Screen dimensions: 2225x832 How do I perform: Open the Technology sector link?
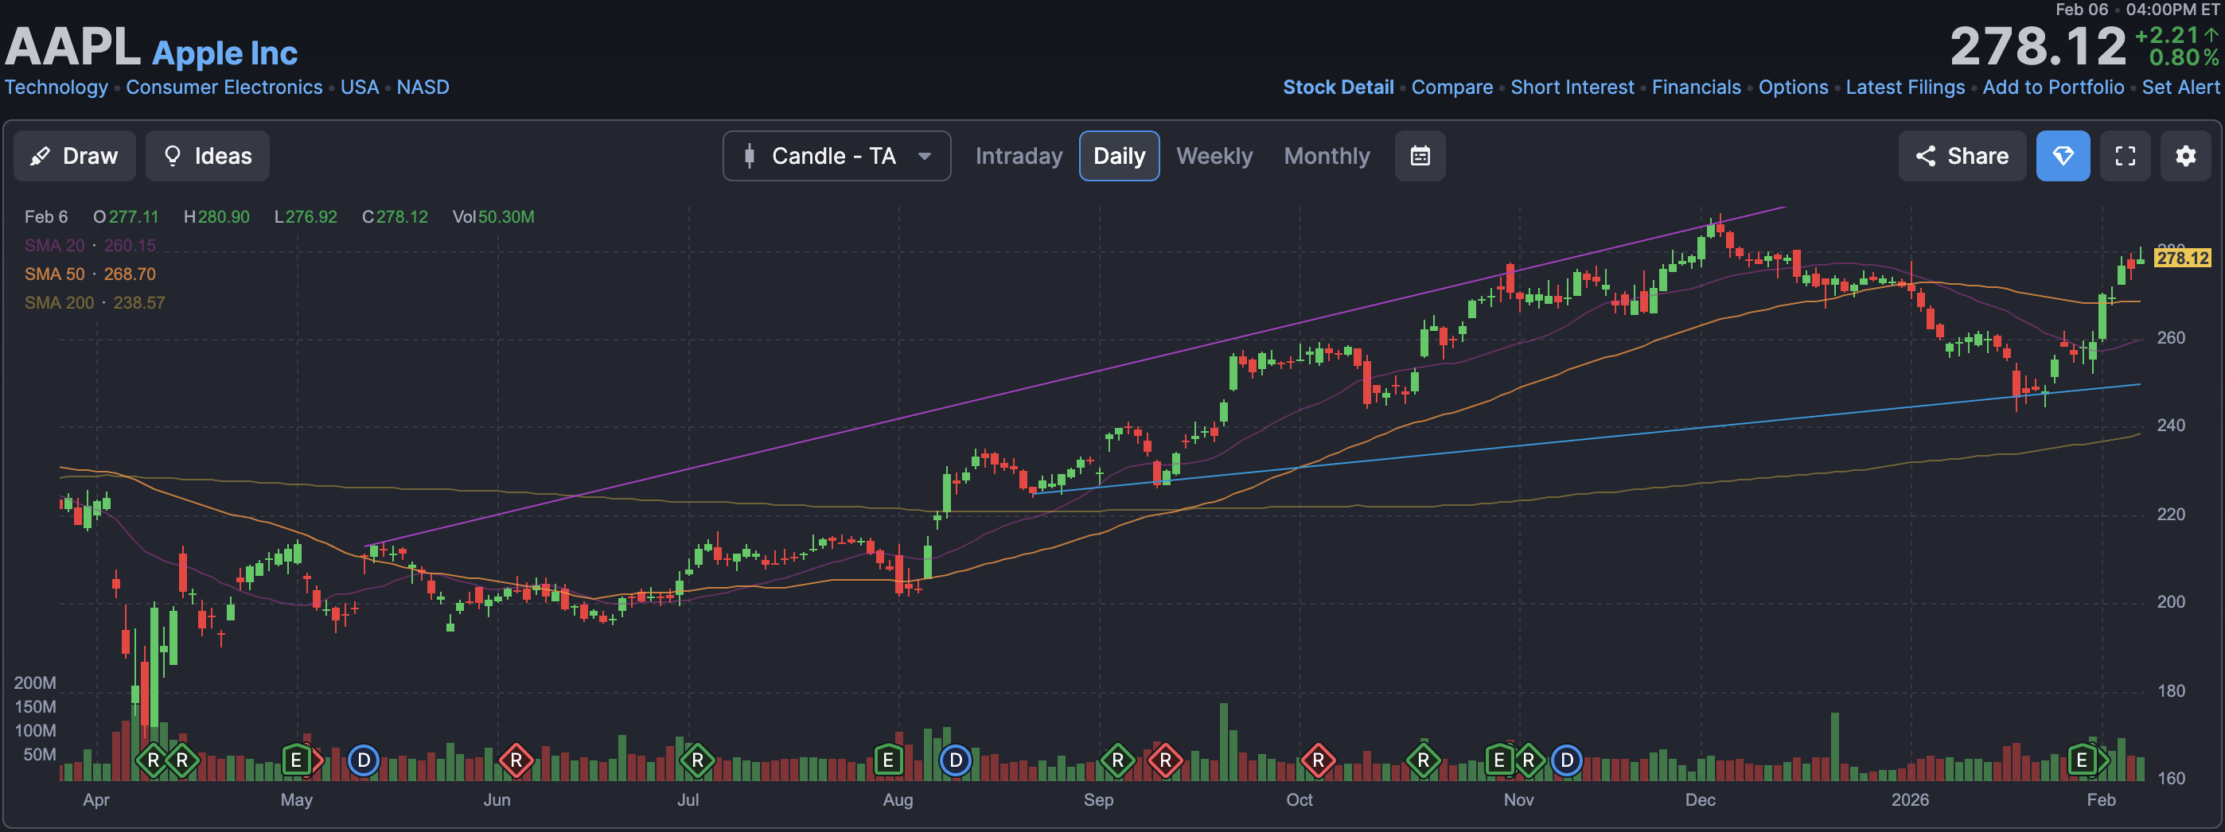pos(57,87)
